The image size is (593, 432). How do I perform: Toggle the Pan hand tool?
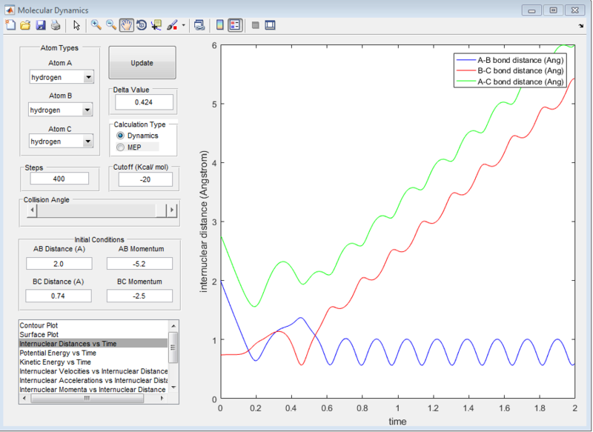tap(126, 25)
